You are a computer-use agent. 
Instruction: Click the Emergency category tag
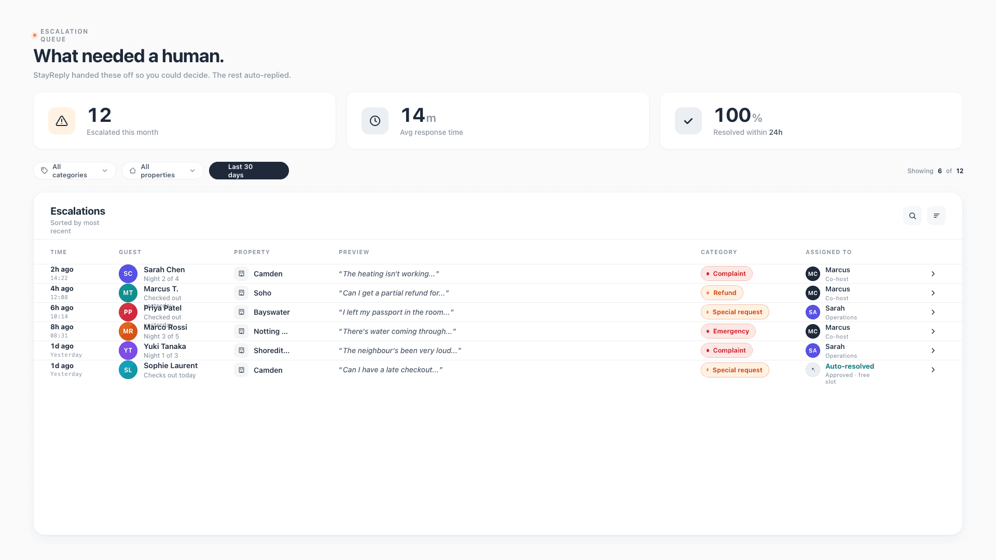pyautogui.click(x=728, y=331)
